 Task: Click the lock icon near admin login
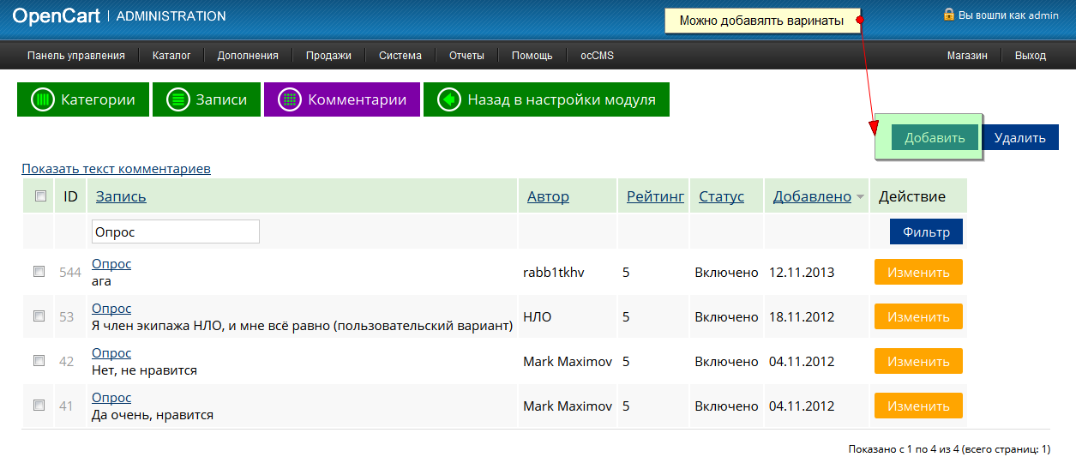coord(949,15)
